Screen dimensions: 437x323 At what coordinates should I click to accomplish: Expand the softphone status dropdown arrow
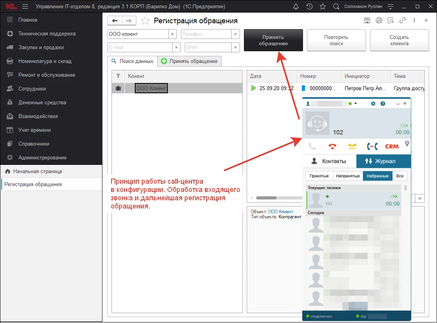point(355,103)
